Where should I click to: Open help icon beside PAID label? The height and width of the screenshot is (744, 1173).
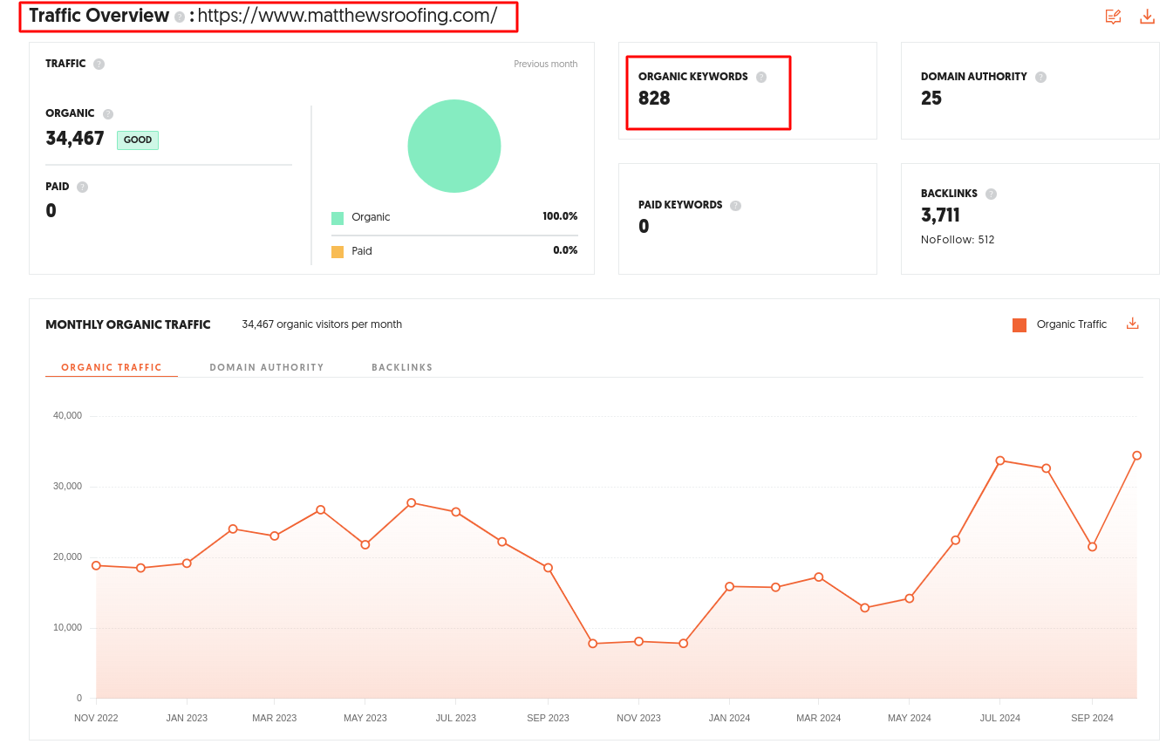[82, 187]
